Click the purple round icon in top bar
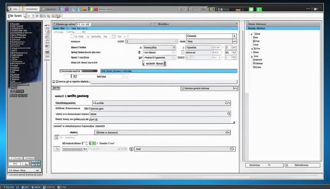 [x=67, y=9]
